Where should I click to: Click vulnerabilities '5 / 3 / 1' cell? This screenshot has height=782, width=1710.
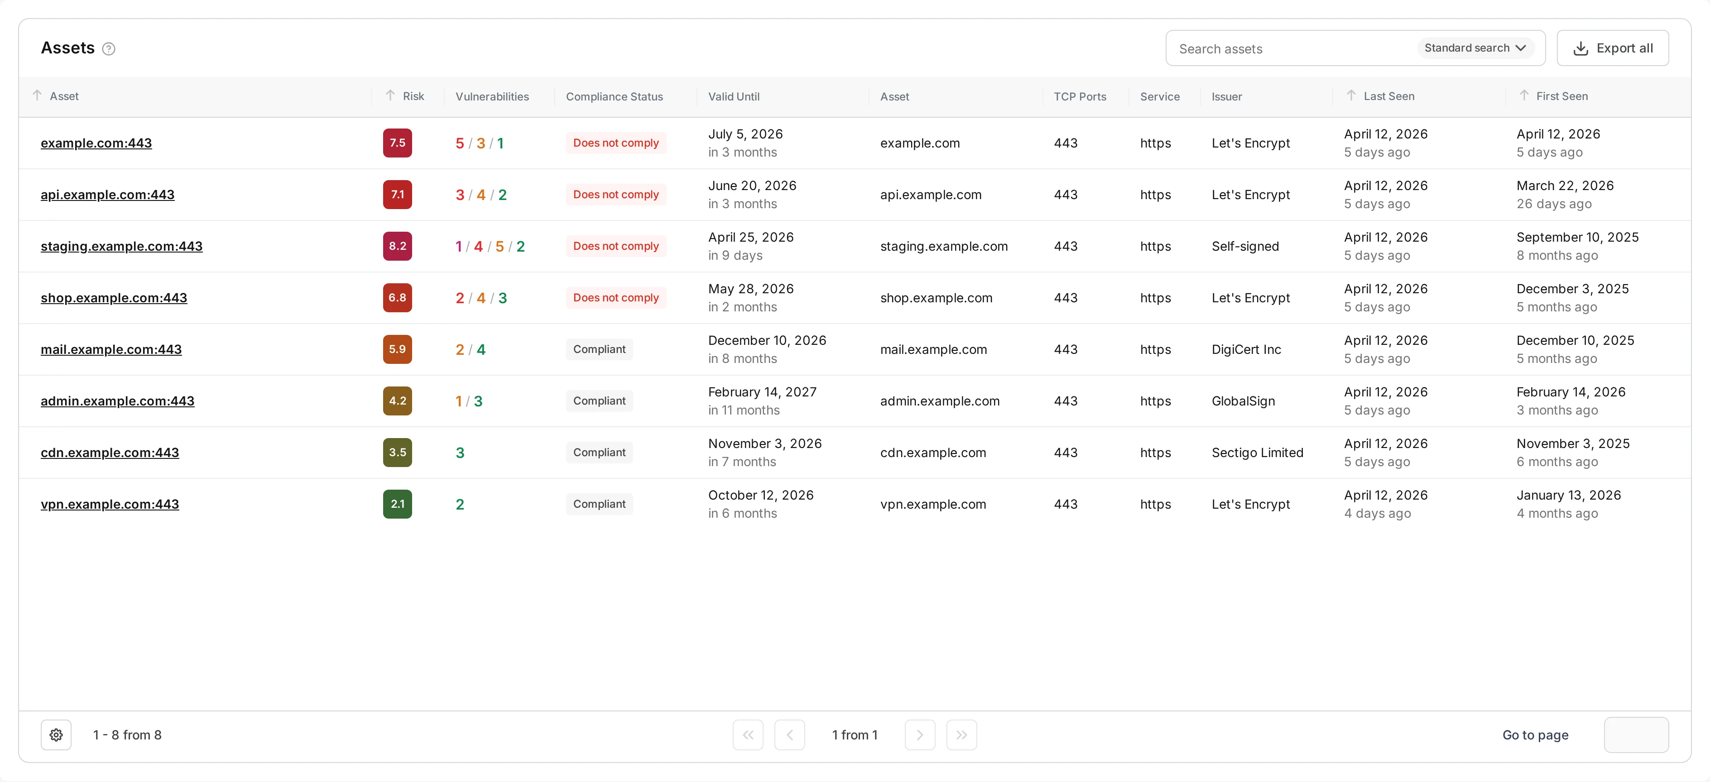(x=480, y=143)
